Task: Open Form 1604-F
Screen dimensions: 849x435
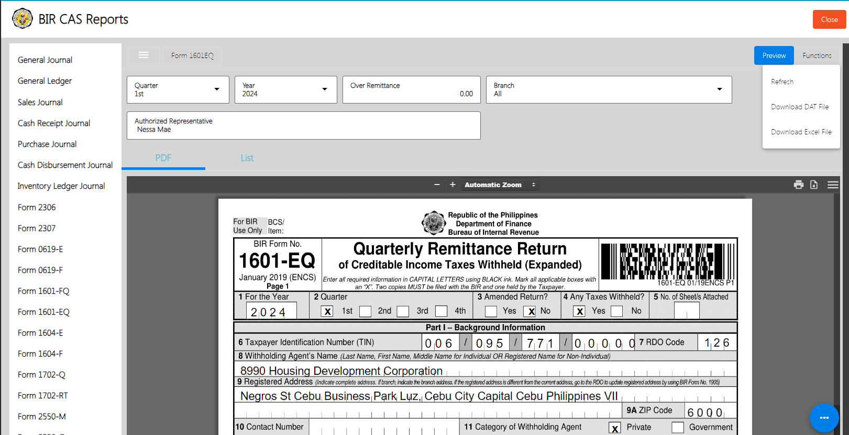Action: [x=40, y=354]
